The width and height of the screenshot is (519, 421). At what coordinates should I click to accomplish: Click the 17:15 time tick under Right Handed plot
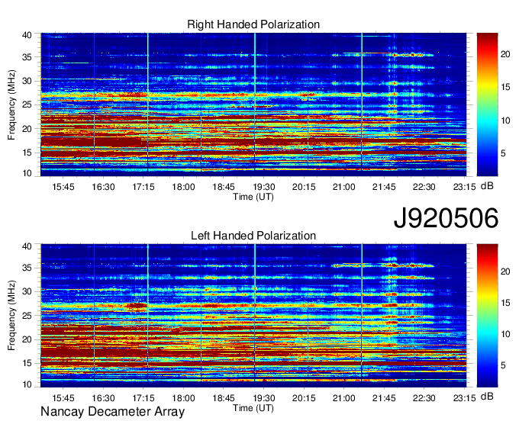[143, 187]
